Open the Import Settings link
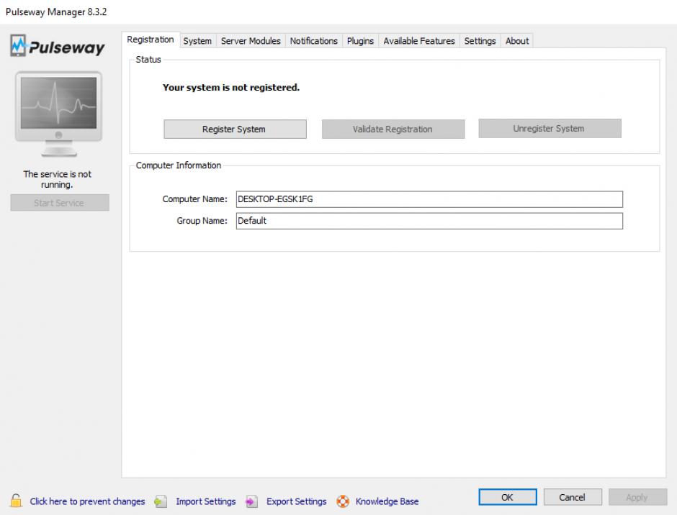 (x=205, y=501)
